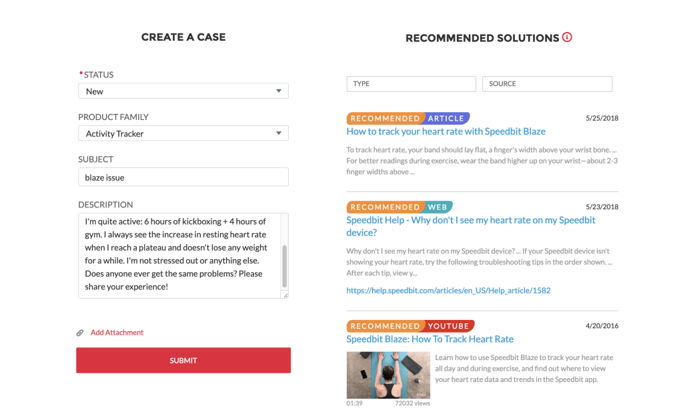Expand the Product Family dropdown

279,133
